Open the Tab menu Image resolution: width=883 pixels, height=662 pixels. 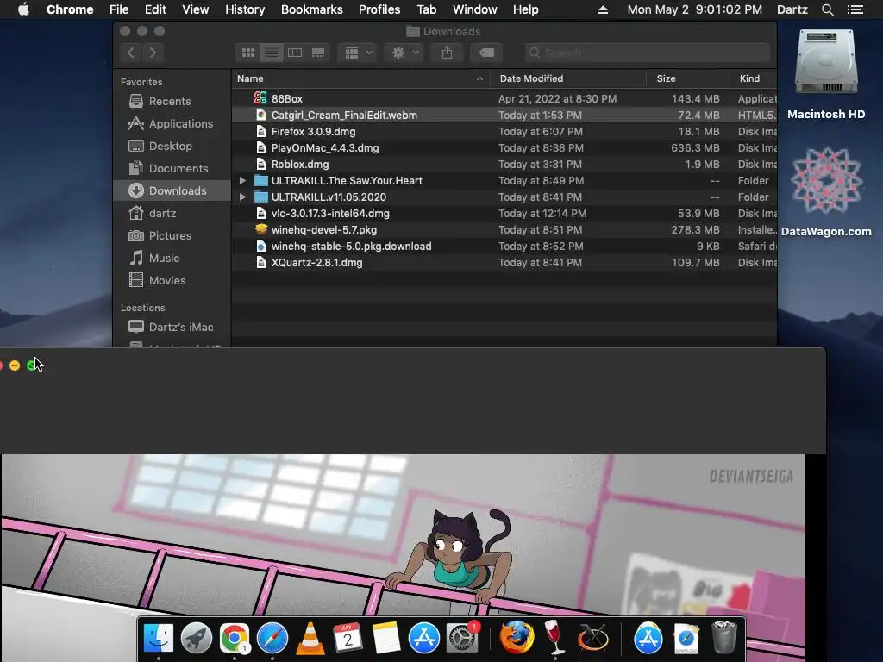(x=426, y=9)
